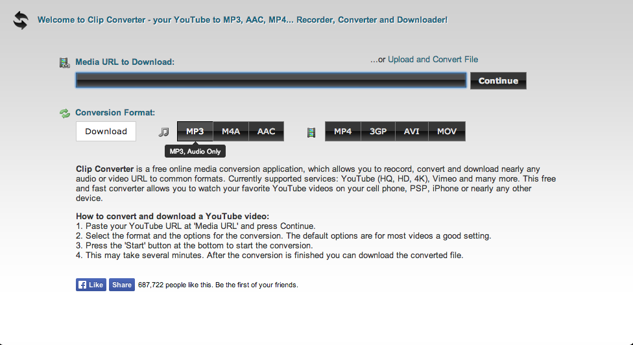This screenshot has width=633, height=345.
Task: Click the audio music note icon
Action: pos(163,132)
